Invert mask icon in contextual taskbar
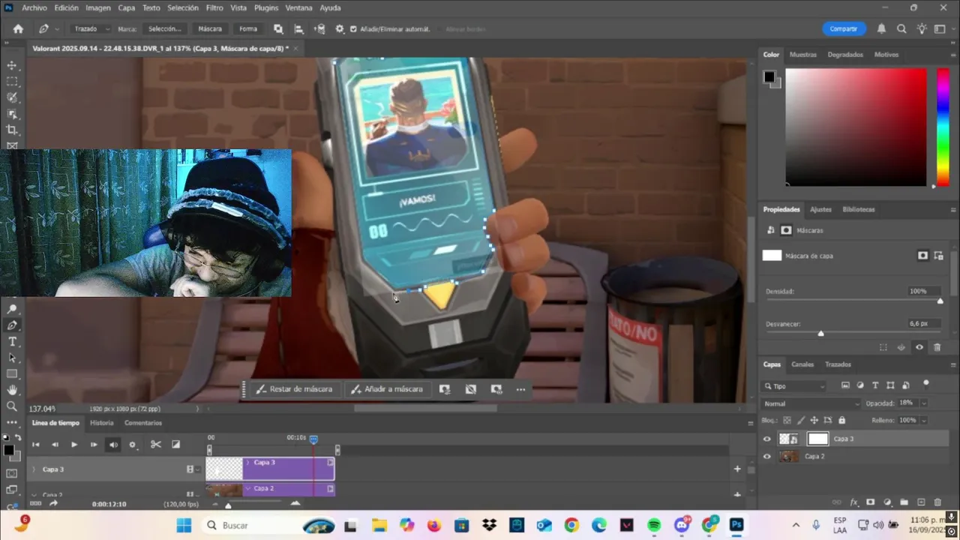Viewport: 960px width, 540px height. (470, 389)
